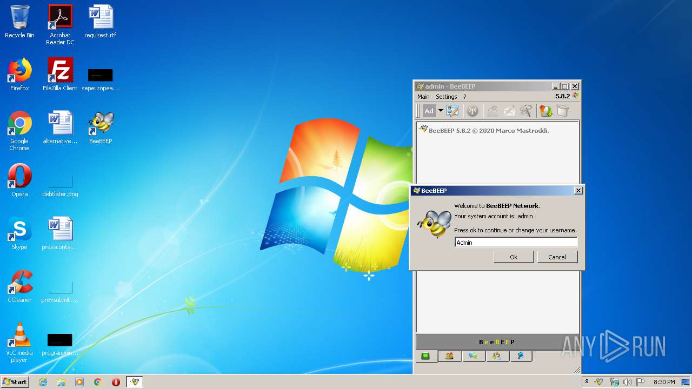The height and width of the screenshot is (389, 692).
Task: Select the Opera desktop shortcut
Action: pos(19,180)
